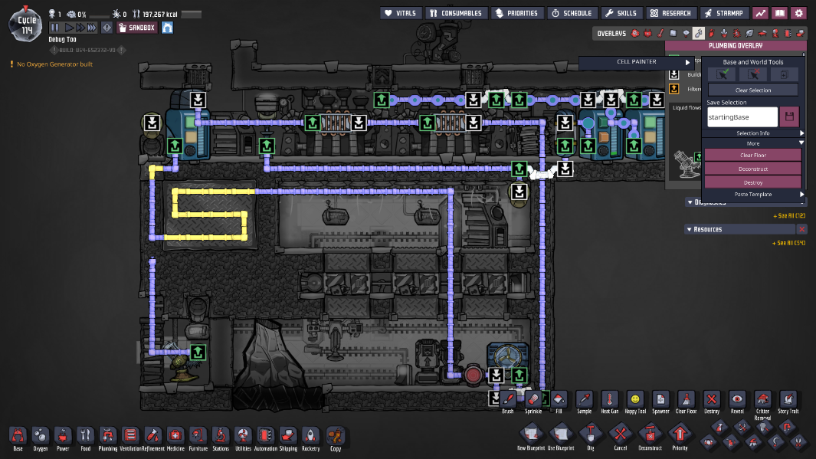This screenshot has height=459, width=816.
Task: Toggle the Oxygen overlay icon
Action: (635, 33)
